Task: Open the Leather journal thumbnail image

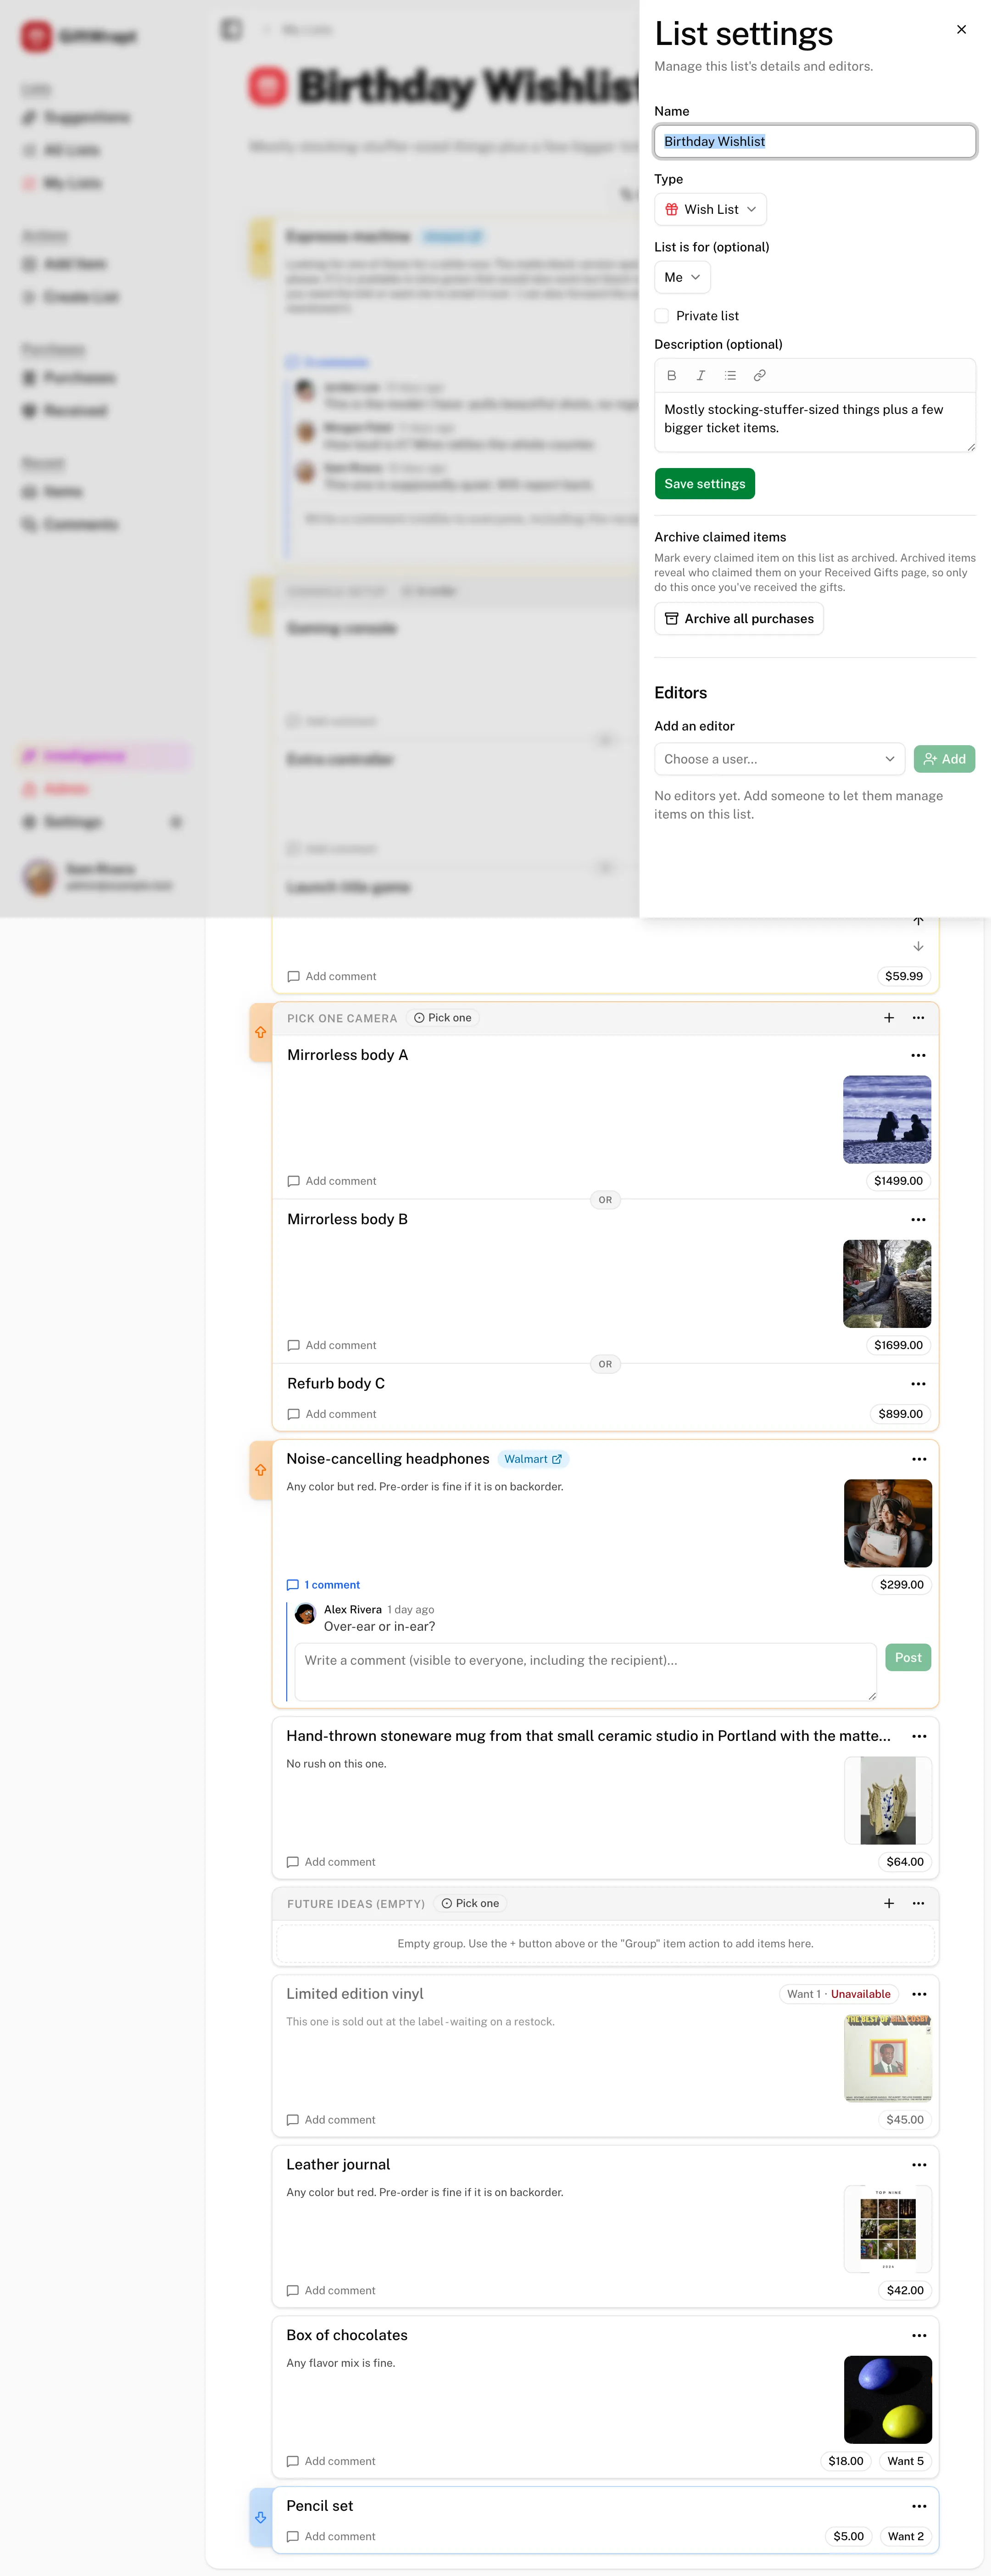Action: pyautogui.click(x=888, y=2228)
